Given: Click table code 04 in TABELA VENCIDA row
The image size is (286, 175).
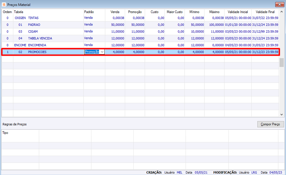Looking at the screenshot, I should (x=20, y=38).
